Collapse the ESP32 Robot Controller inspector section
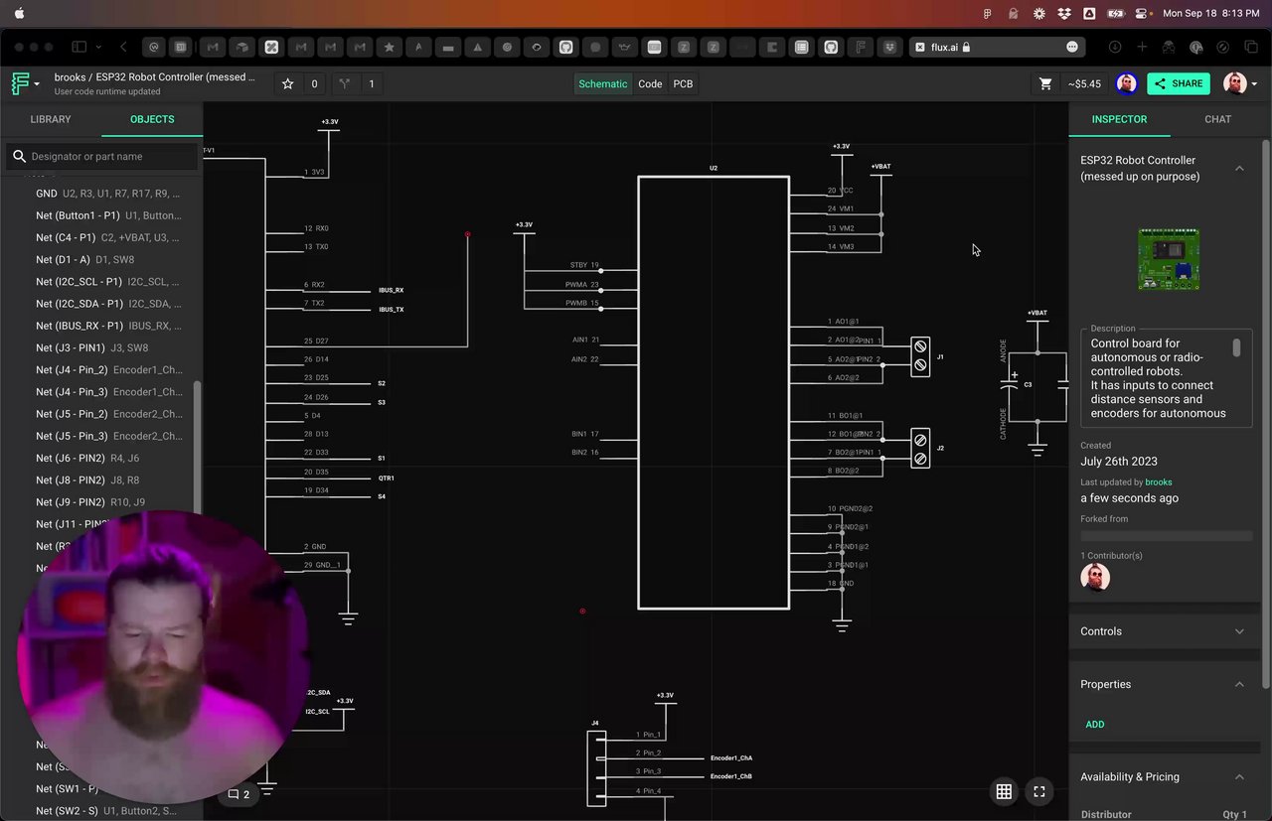This screenshot has height=821, width=1272. click(1239, 169)
